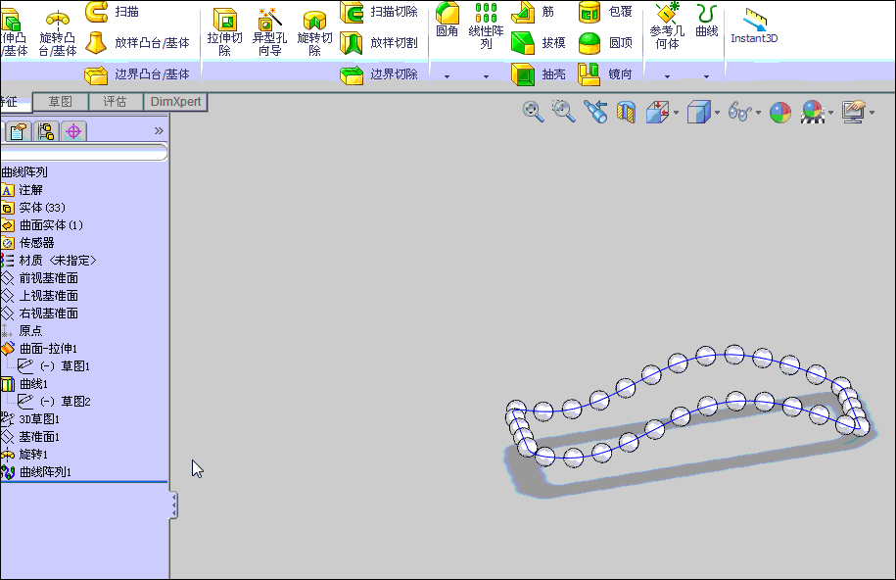The height and width of the screenshot is (580, 896).
Task: Open the Curves (曲线) tool
Action: (x=706, y=21)
